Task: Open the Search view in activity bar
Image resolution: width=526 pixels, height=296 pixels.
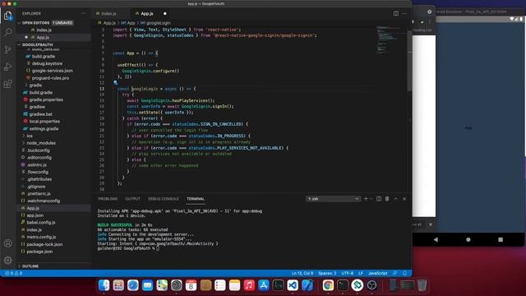Action: coord(8,32)
